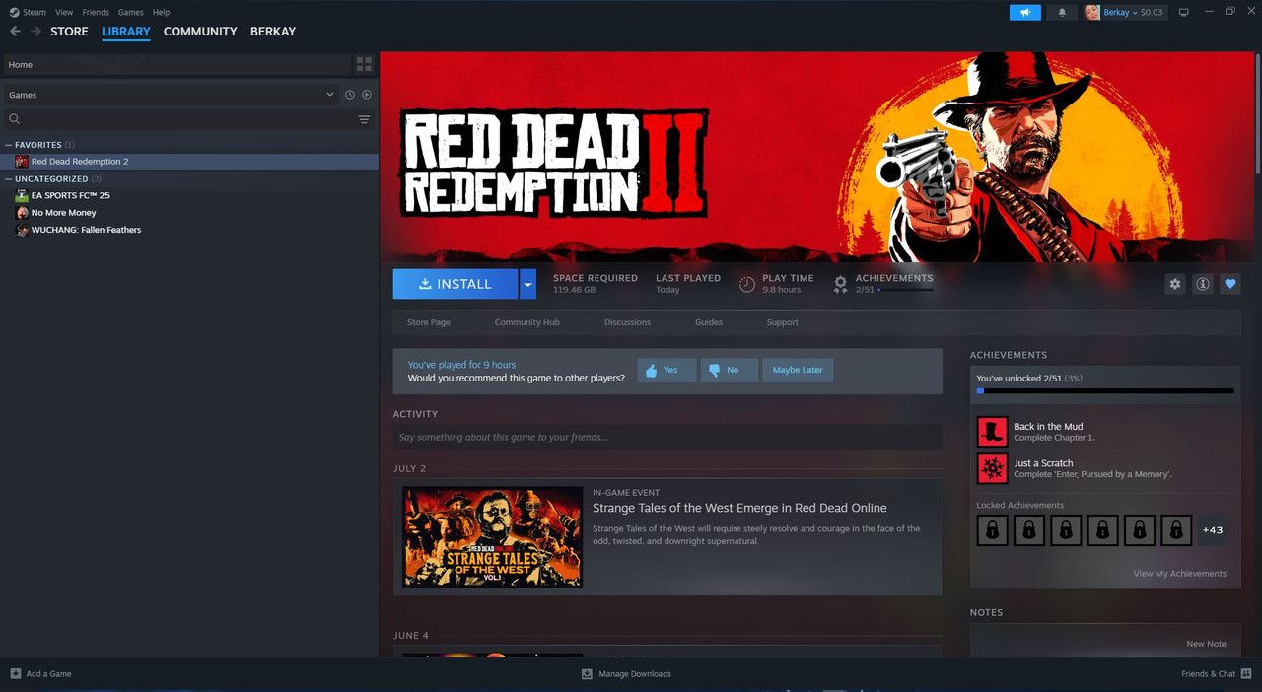1262x692 pixels.
Task: Collapse the FAVORITES category
Action: click(x=9, y=145)
